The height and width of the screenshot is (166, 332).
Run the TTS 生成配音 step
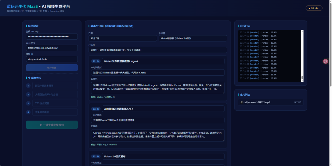pos(55,103)
